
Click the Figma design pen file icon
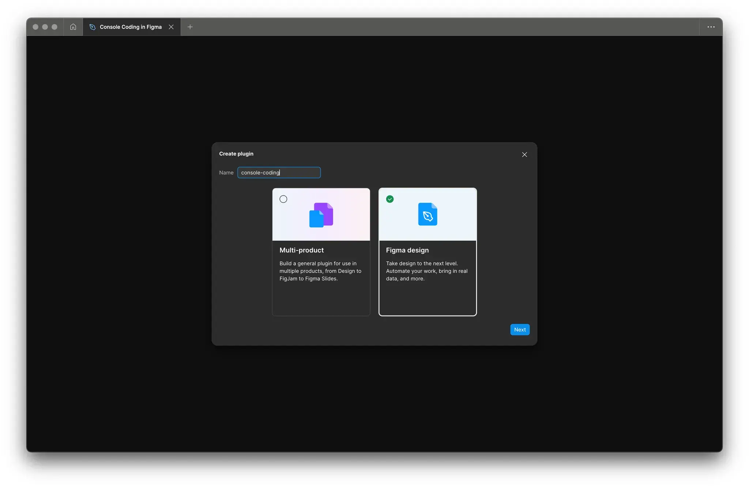pos(428,214)
